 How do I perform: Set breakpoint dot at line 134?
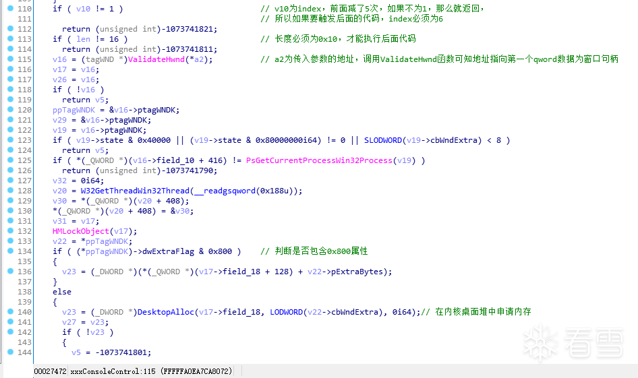(x=11, y=251)
